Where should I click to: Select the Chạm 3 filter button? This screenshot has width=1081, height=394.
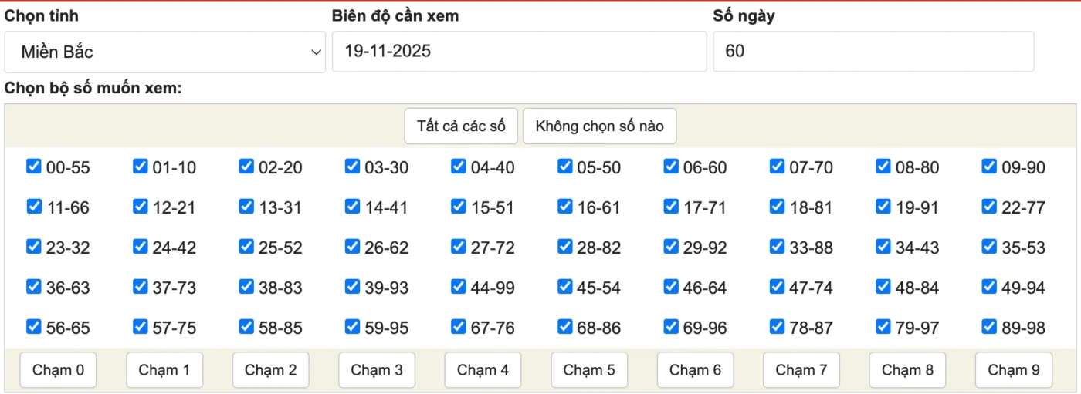(x=377, y=370)
